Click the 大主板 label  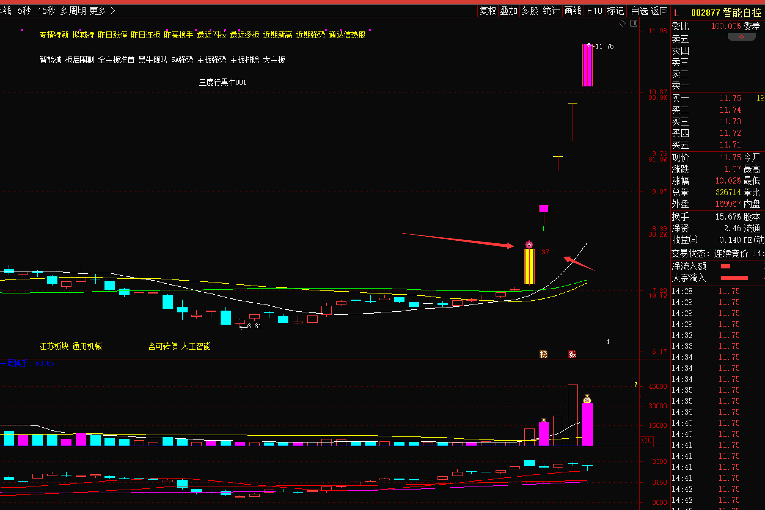point(274,60)
